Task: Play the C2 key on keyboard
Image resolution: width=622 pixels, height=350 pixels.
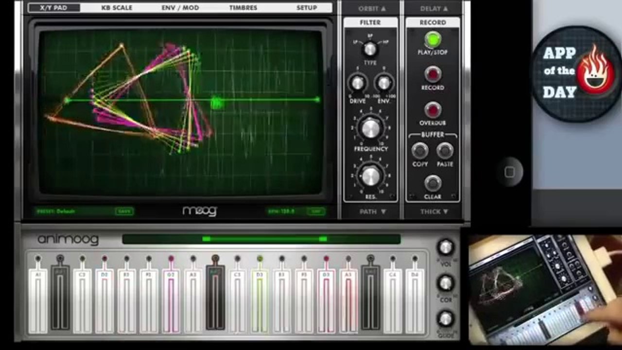Action: (x=82, y=301)
